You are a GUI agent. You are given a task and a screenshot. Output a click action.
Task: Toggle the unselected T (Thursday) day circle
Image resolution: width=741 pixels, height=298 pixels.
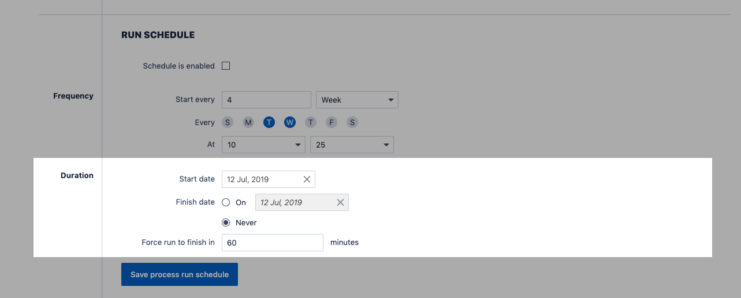[x=311, y=122]
